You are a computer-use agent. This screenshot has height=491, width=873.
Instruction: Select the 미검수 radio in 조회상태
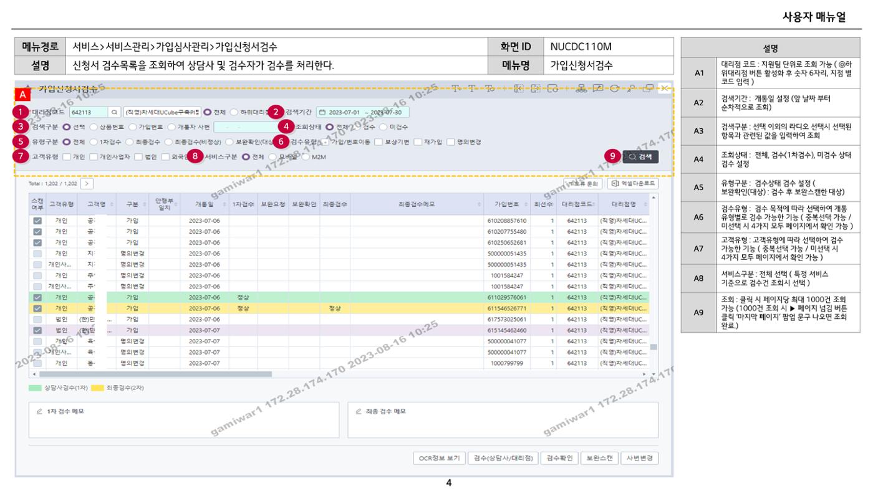tap(383, 127)
